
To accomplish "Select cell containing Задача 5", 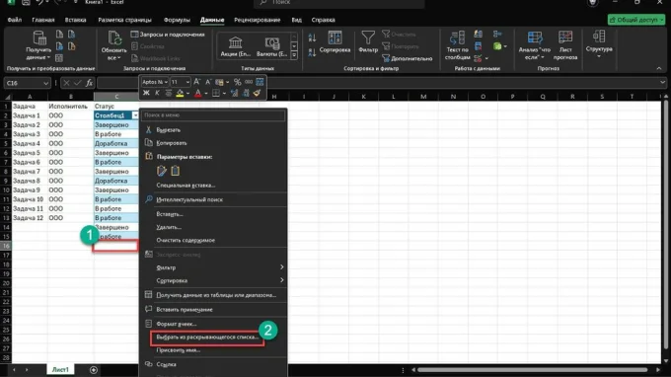I will click(29, 153).
